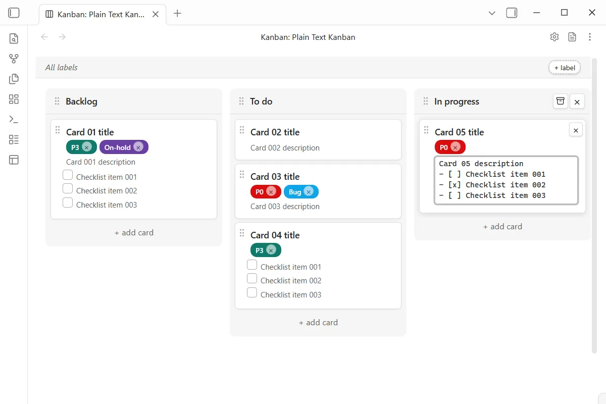
Task: Click the Card 001 description text
Action: [100, 162]
